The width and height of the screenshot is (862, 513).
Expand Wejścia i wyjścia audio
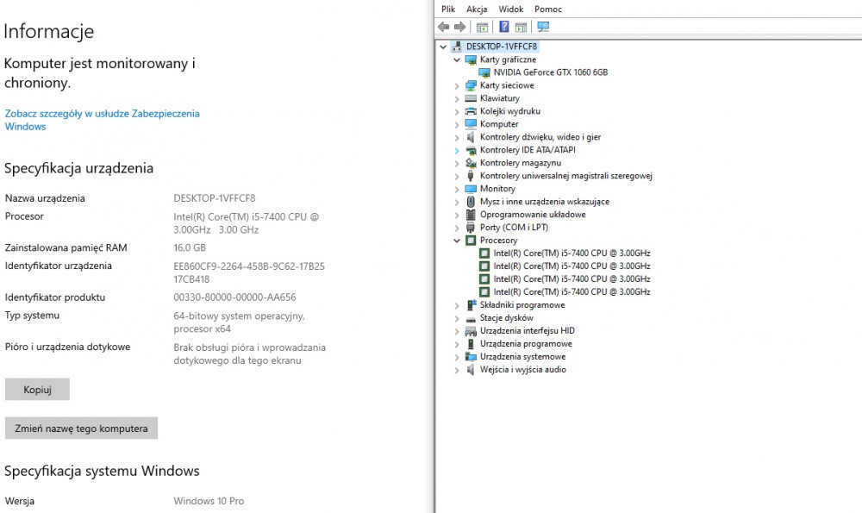pos(457,370)
